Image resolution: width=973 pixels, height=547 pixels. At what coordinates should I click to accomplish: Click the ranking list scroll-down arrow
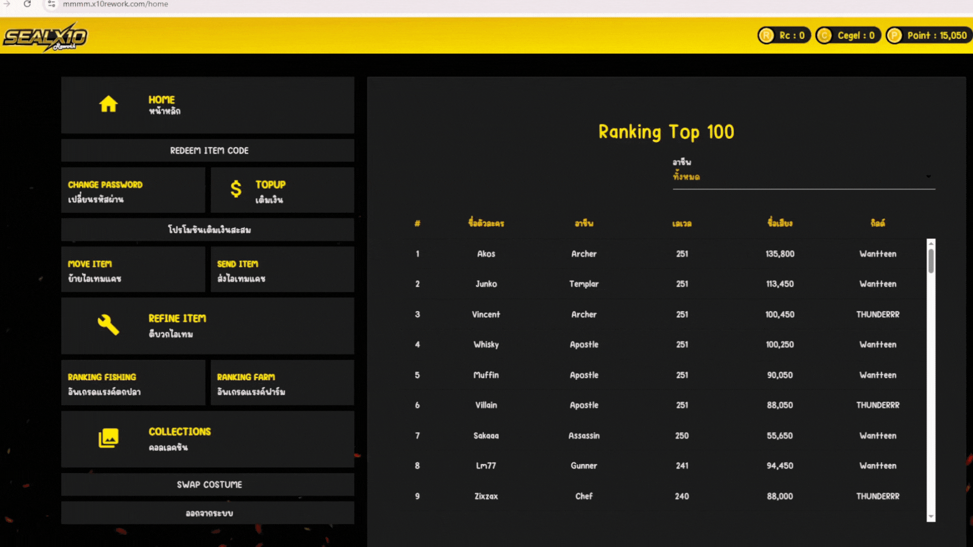pos(931,517)
